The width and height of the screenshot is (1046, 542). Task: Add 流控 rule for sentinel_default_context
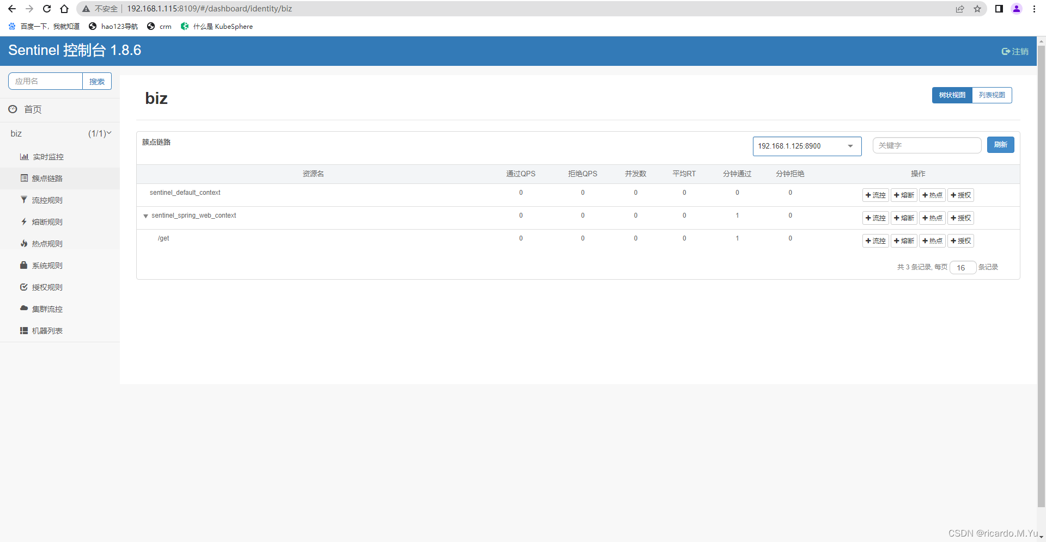[875, 195]
